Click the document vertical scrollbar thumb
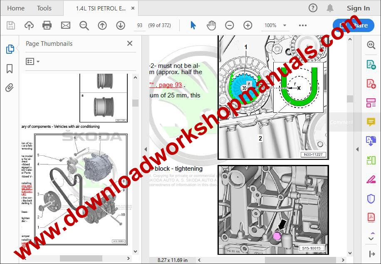Image resolution: width=381 pixels, height=264 pixels. (350, 99)
